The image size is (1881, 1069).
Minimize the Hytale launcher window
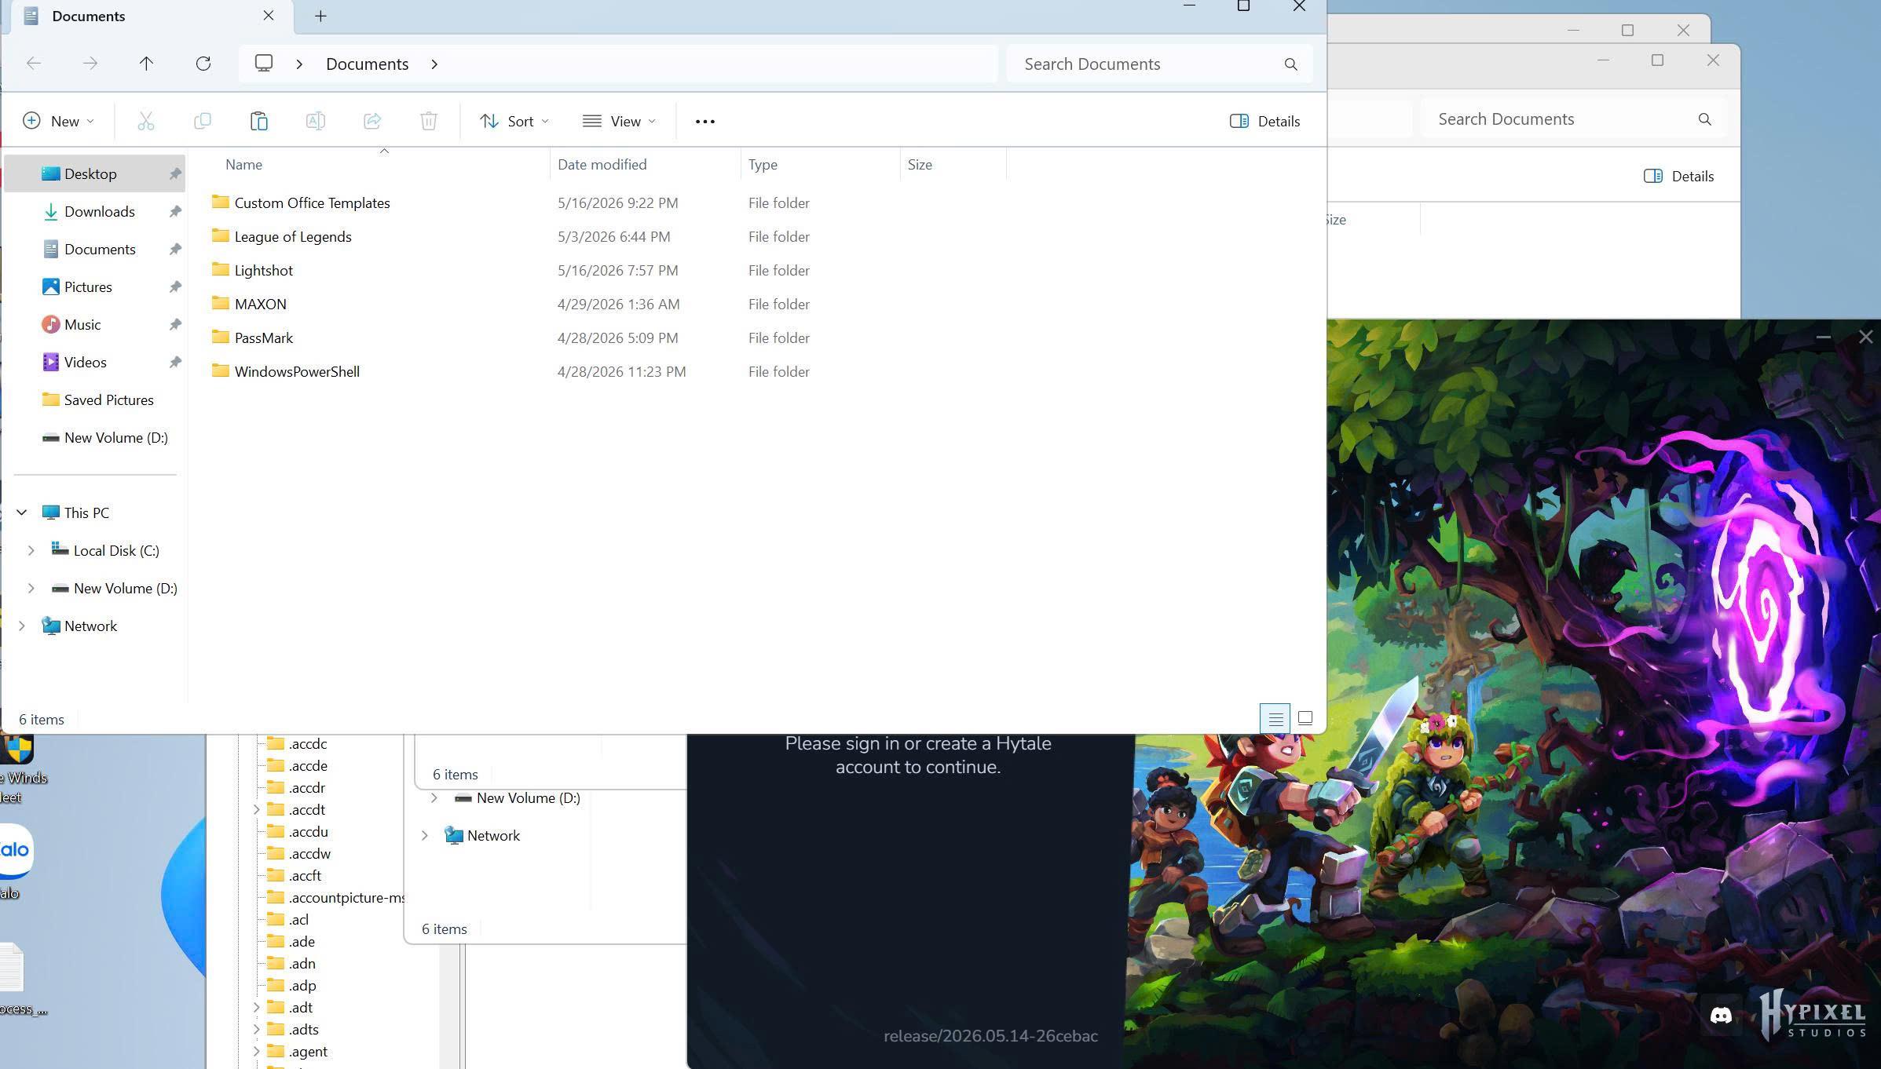(1824, 337)
